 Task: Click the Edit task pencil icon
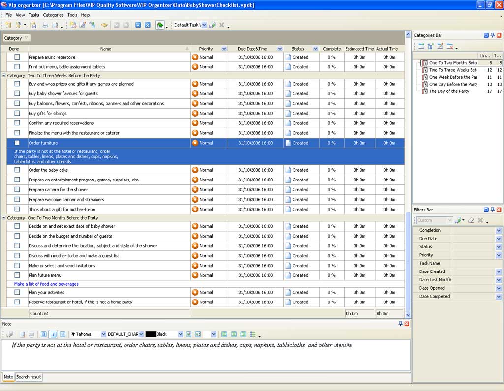click(83, 25)
